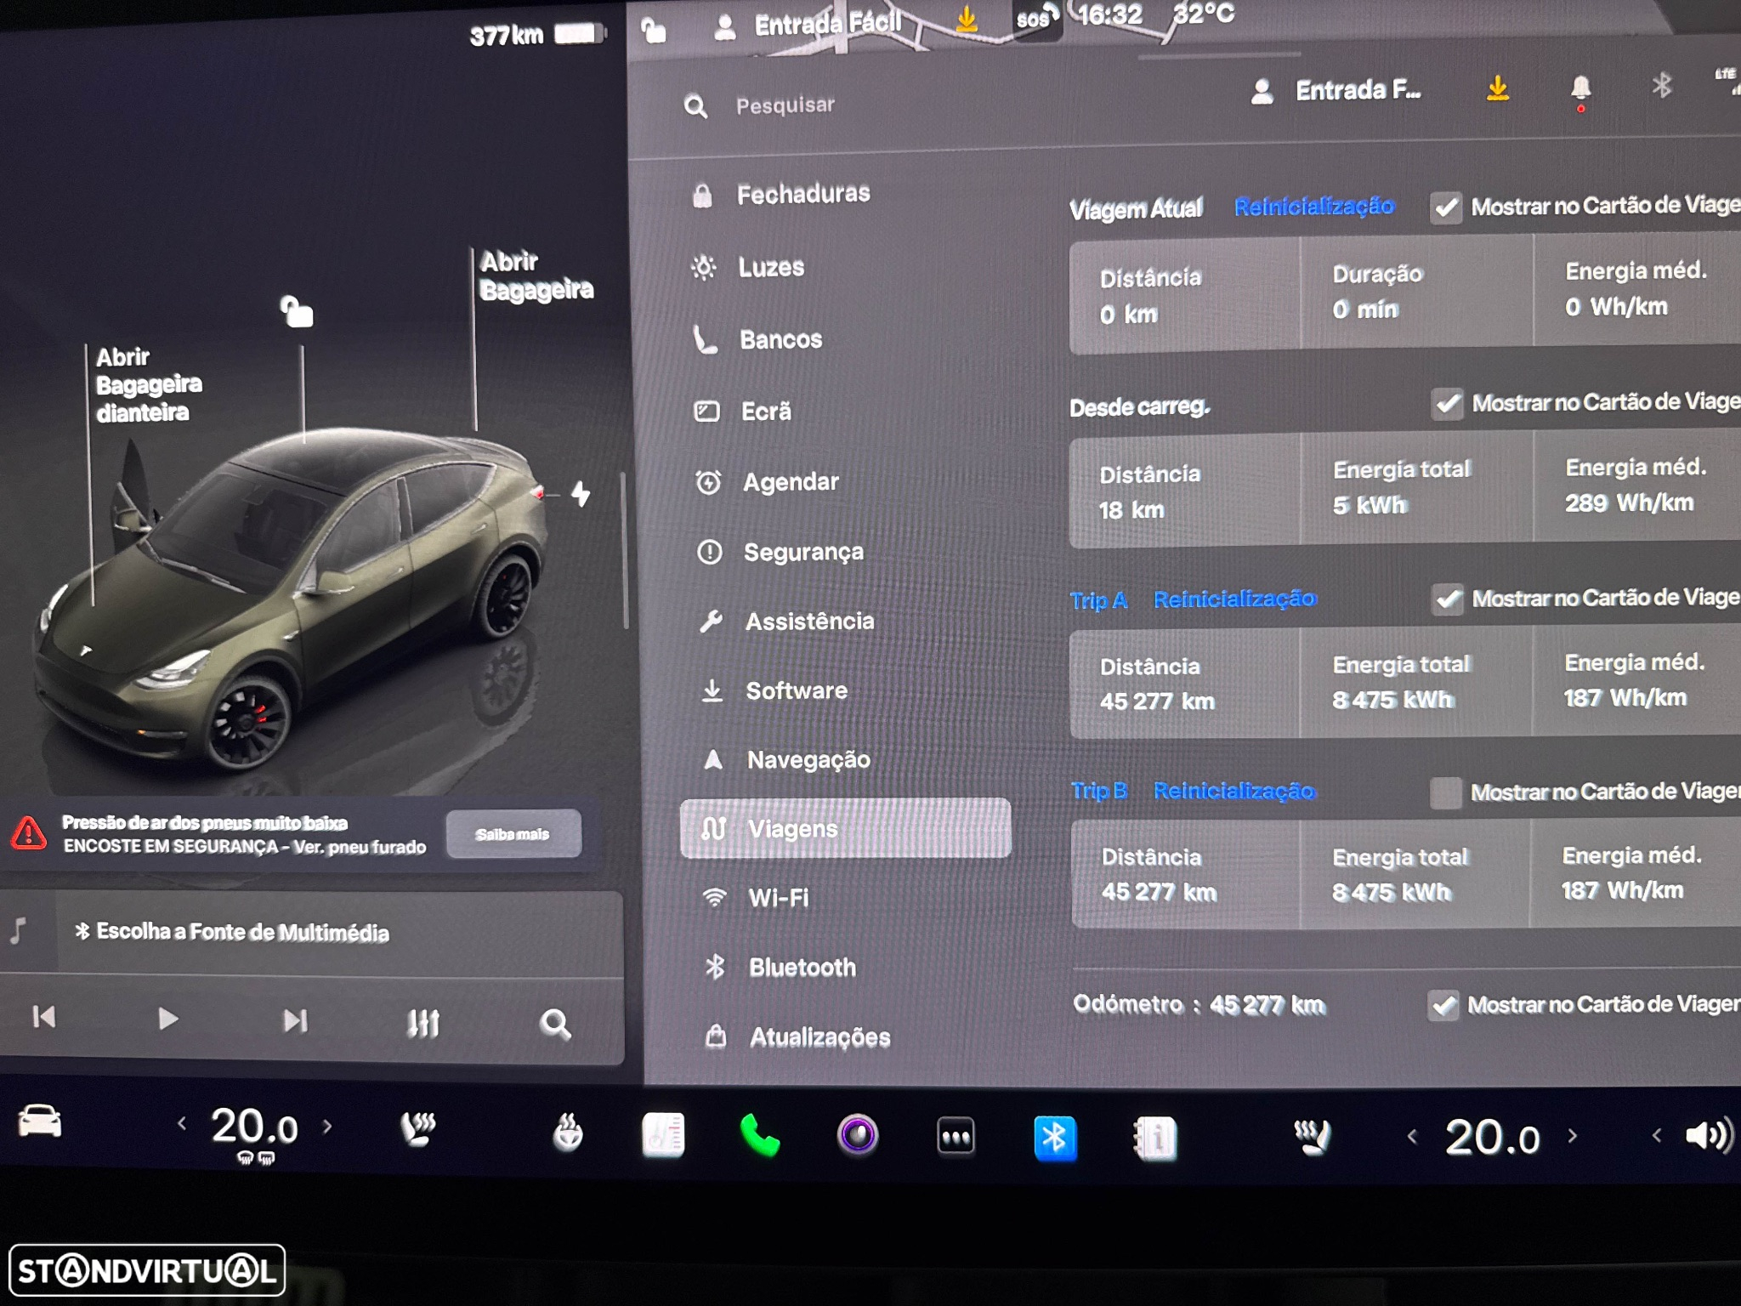This screenshot has width=1741, height=1306.
Task: Open the Ecrã menu
Action: click(x=766, y=412)
